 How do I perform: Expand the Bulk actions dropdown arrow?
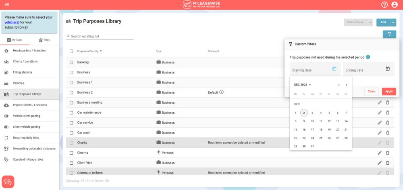(x=370, y=22)
